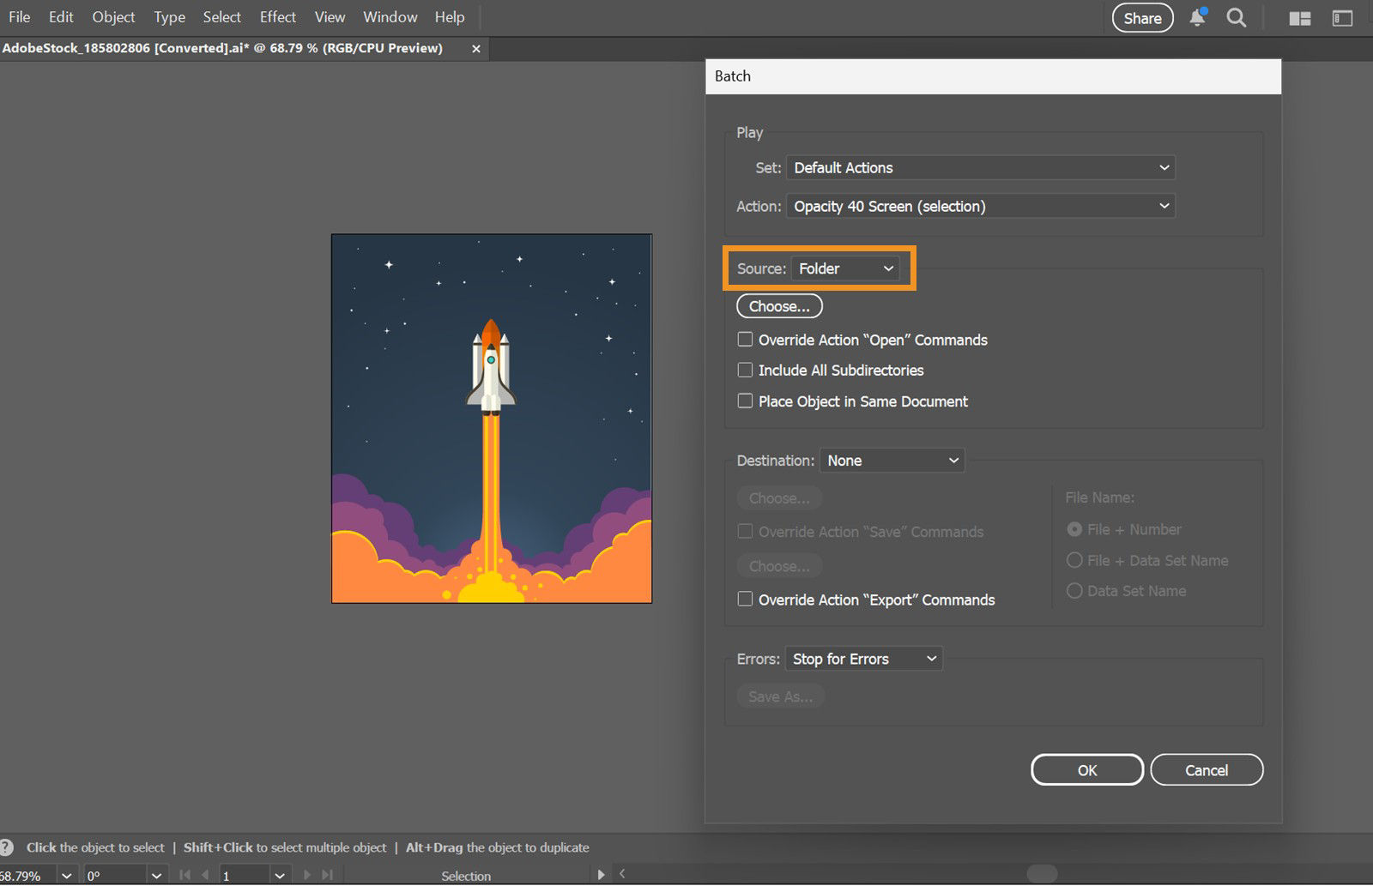Image resolution: width=1373 pixels, height=886 pixels.
Task: Open the workspace switcher icon
Action: 1341,17
